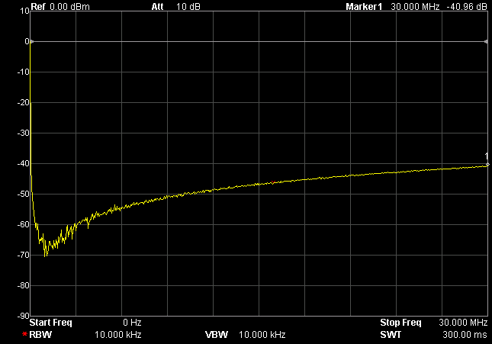Click the 0 reference level axis label
This screenshot has height=344, width=492.
click(27, 41)
